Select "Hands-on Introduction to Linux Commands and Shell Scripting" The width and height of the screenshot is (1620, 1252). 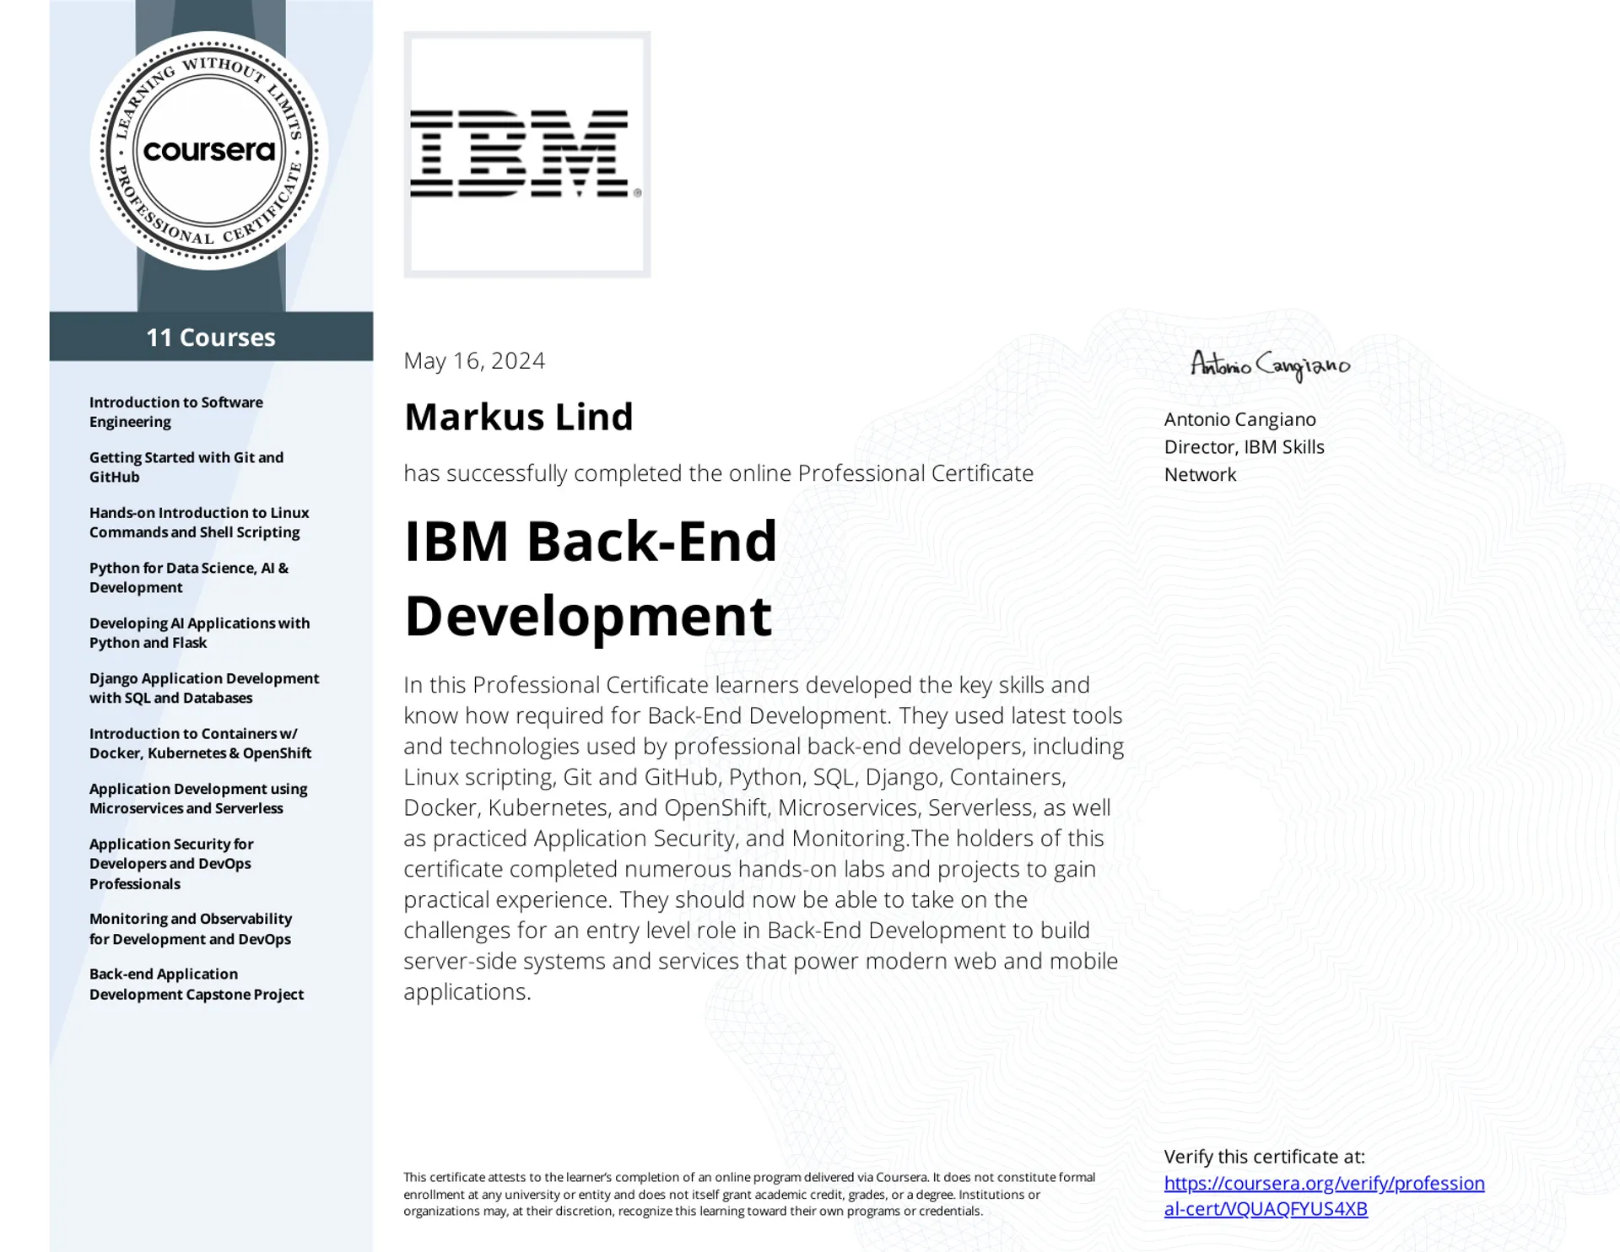[x=199, y=522]
